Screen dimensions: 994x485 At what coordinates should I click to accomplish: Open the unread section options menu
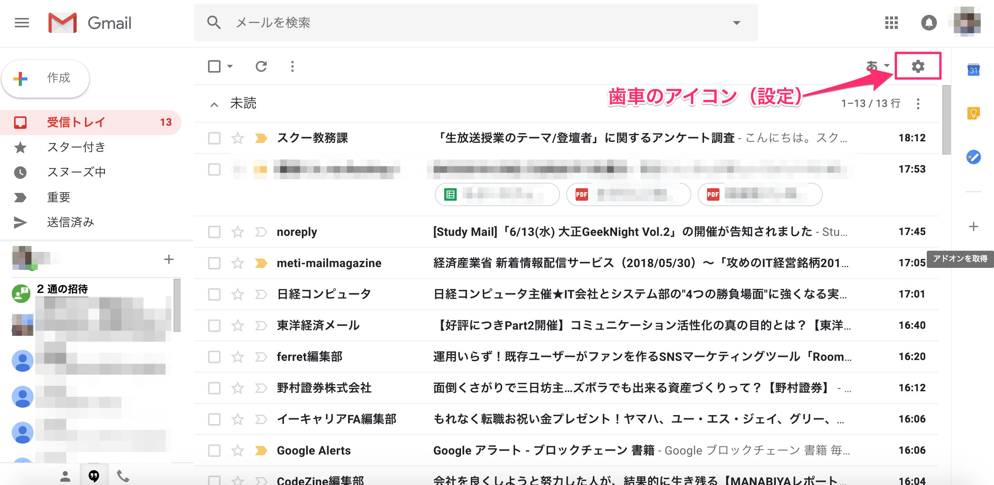pyautogui.click(x=918, y=103)
